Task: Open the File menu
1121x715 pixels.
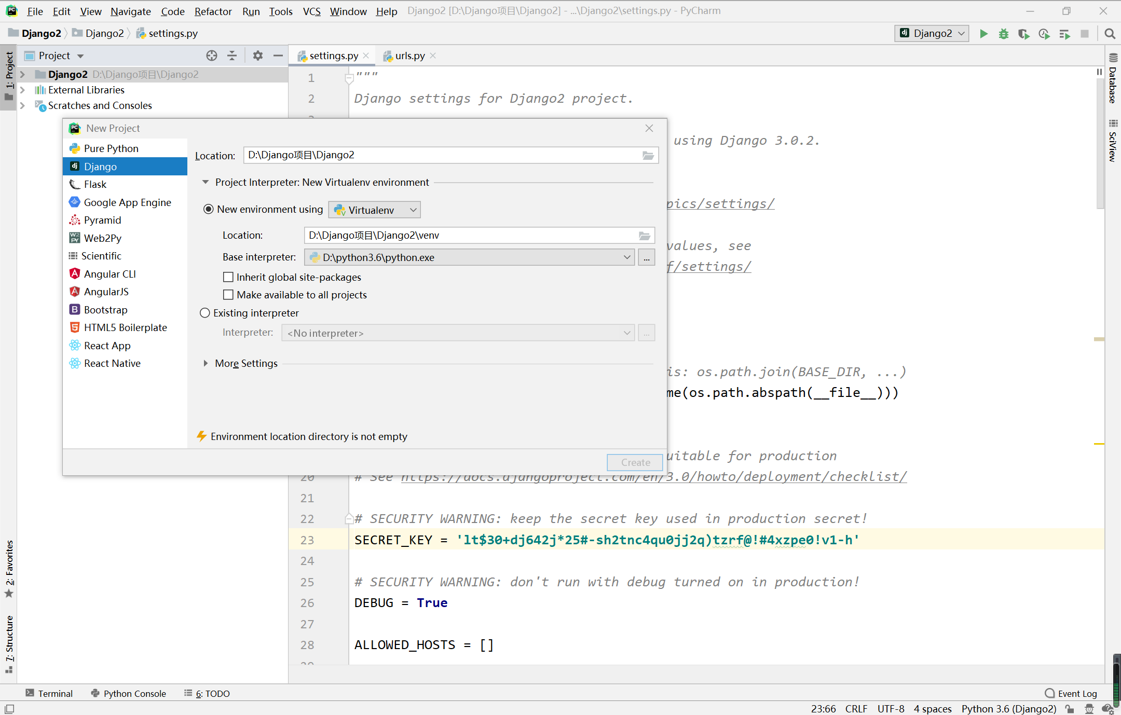Action: tap(35, 11)
